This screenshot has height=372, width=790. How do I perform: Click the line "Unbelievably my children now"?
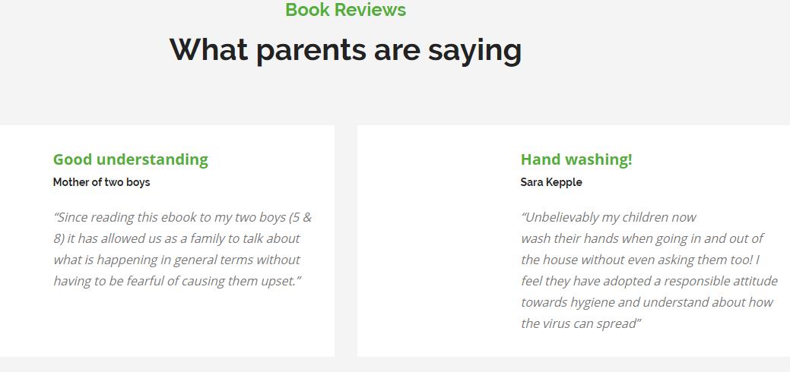(608, 217)
